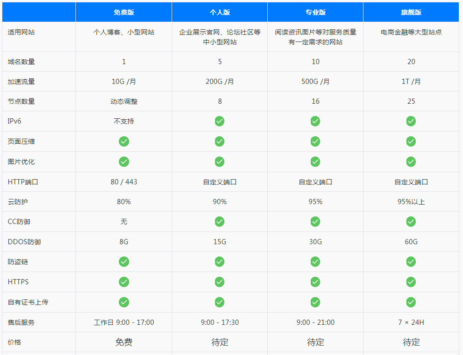Viewport: 463px width, 355px height.
Task: Click the IPv6 checkmark under 个人版
Action: (219, 121)
